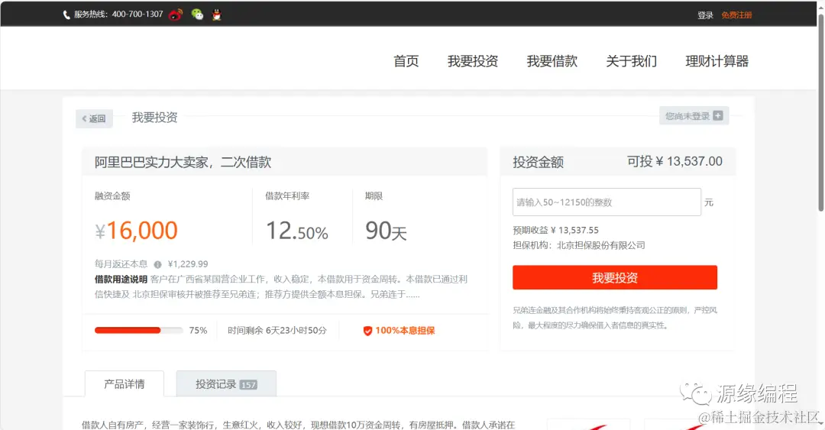Click the 预期收益 ¥ 13,537.55 text
The image size is (825, 430).
point(555,230)
